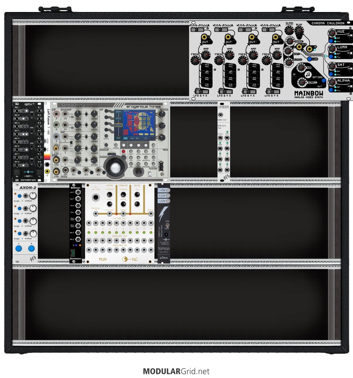Click the red MOTION button on Structure

click(x=123, y=151)
